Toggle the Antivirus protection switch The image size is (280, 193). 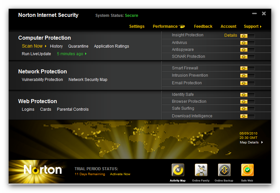[x=247, y=43]
